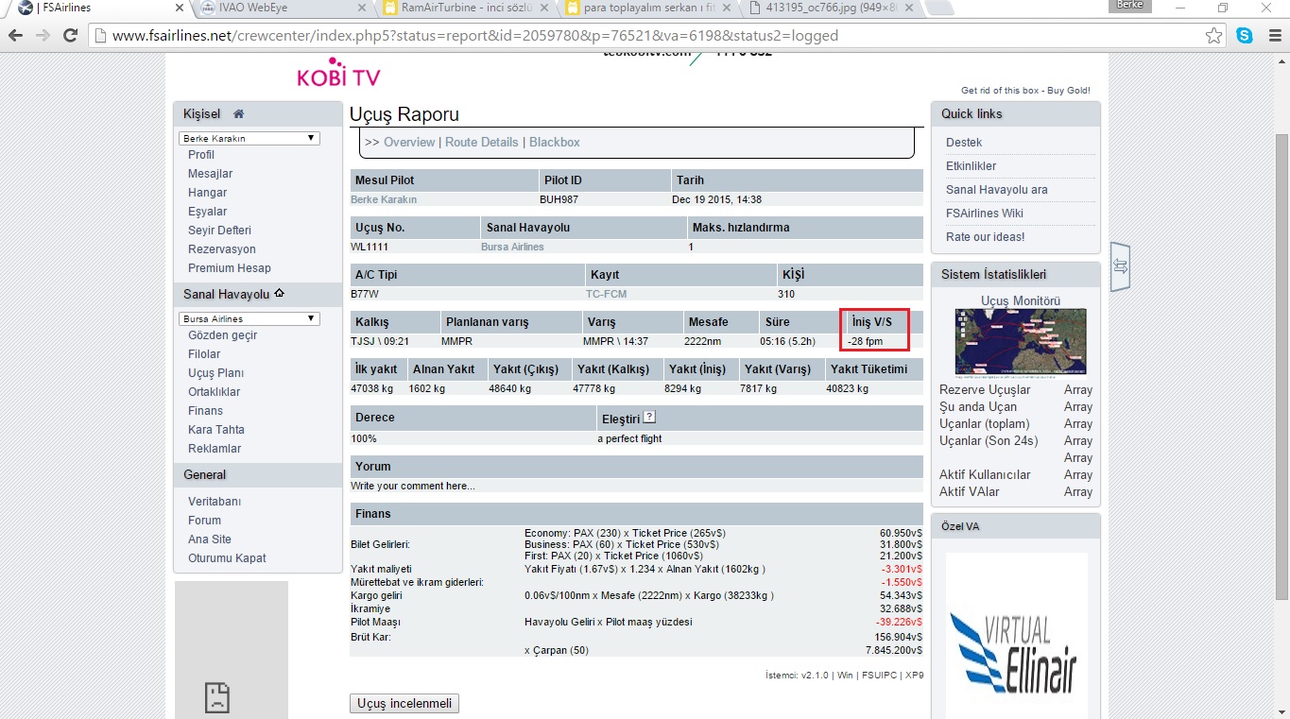1290x719 pixels.
Task: Click the help icon next to Eleştiri
Action: pyautogui.click(x=649, y=417)
